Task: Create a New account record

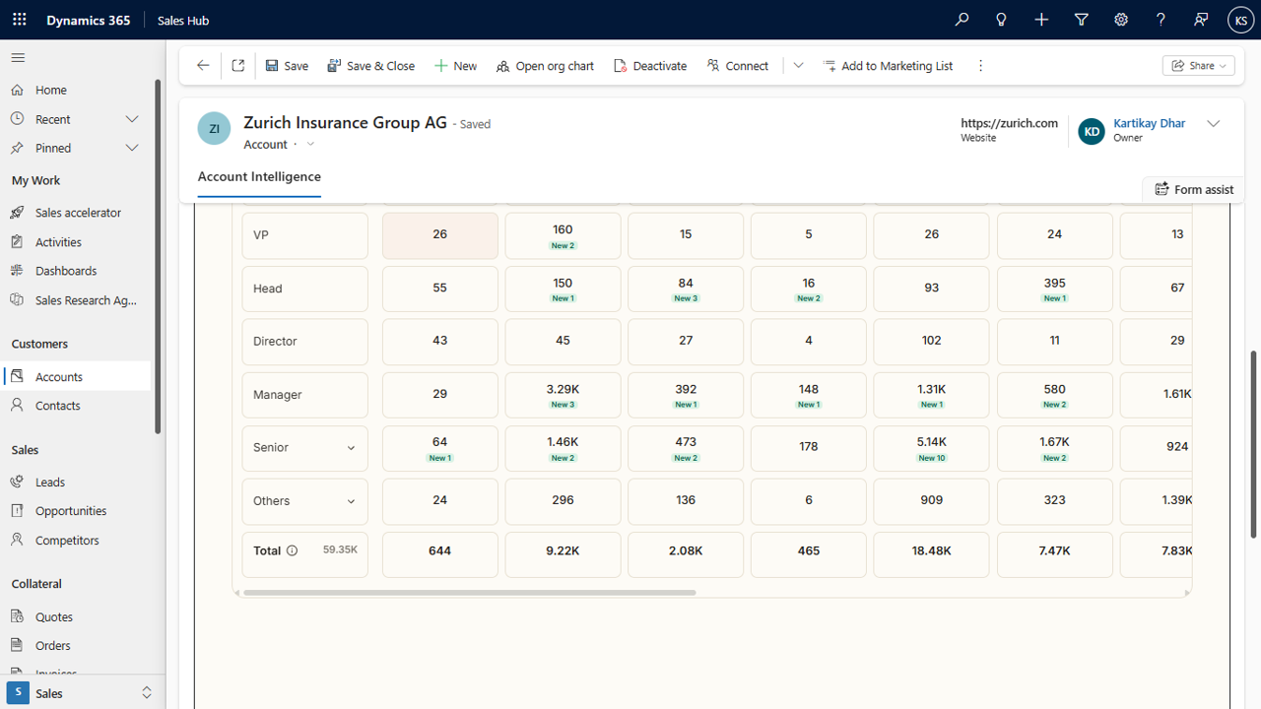Action: (x=455, y=66)
